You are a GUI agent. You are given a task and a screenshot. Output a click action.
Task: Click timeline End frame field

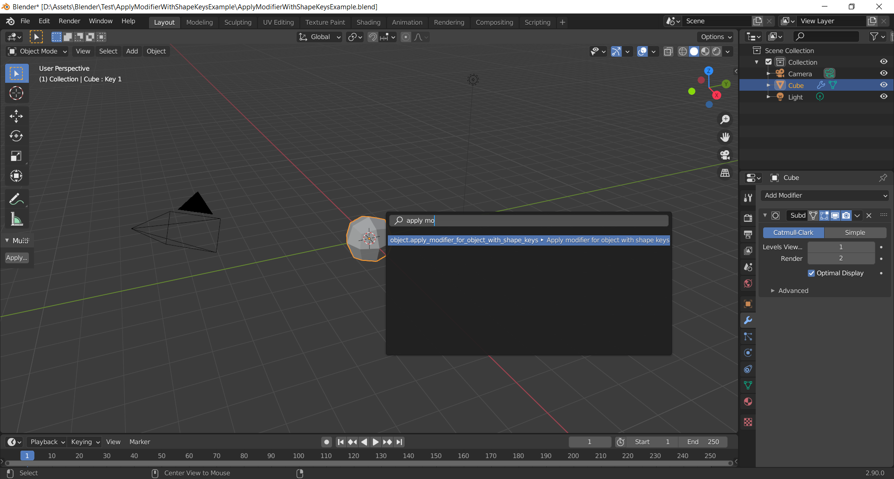click(703, 442)
